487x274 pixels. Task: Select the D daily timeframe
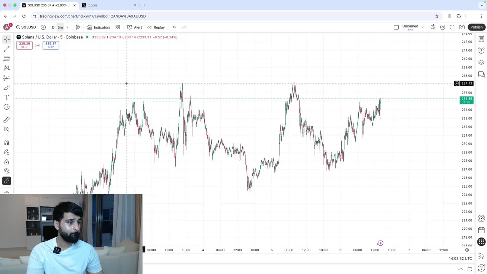pos(53,27)
